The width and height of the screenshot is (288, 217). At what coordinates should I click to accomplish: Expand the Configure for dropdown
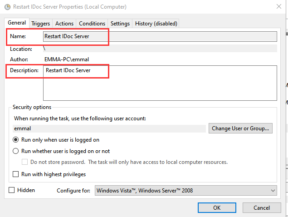click(186, 191)
